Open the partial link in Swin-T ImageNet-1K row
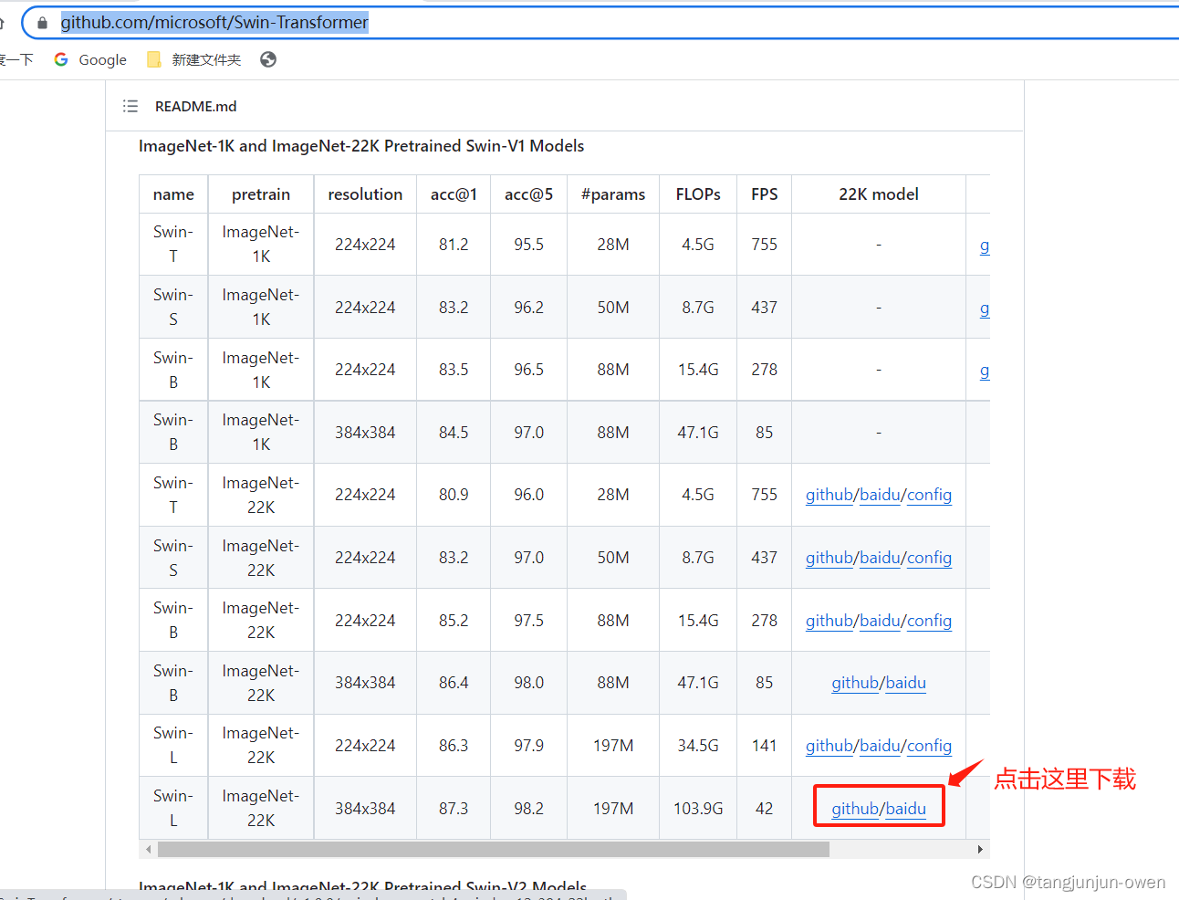The height and width of the screenshot is (900, 1179). coord(985,246)
